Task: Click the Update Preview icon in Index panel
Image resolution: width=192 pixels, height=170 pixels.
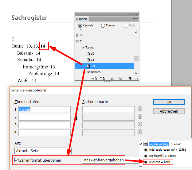Action: point(103,79)
